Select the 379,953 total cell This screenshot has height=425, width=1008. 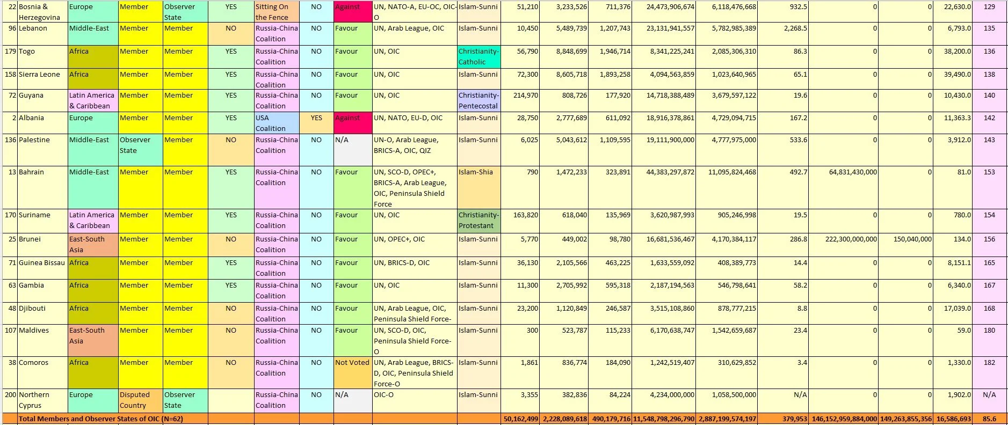point(783,419)
